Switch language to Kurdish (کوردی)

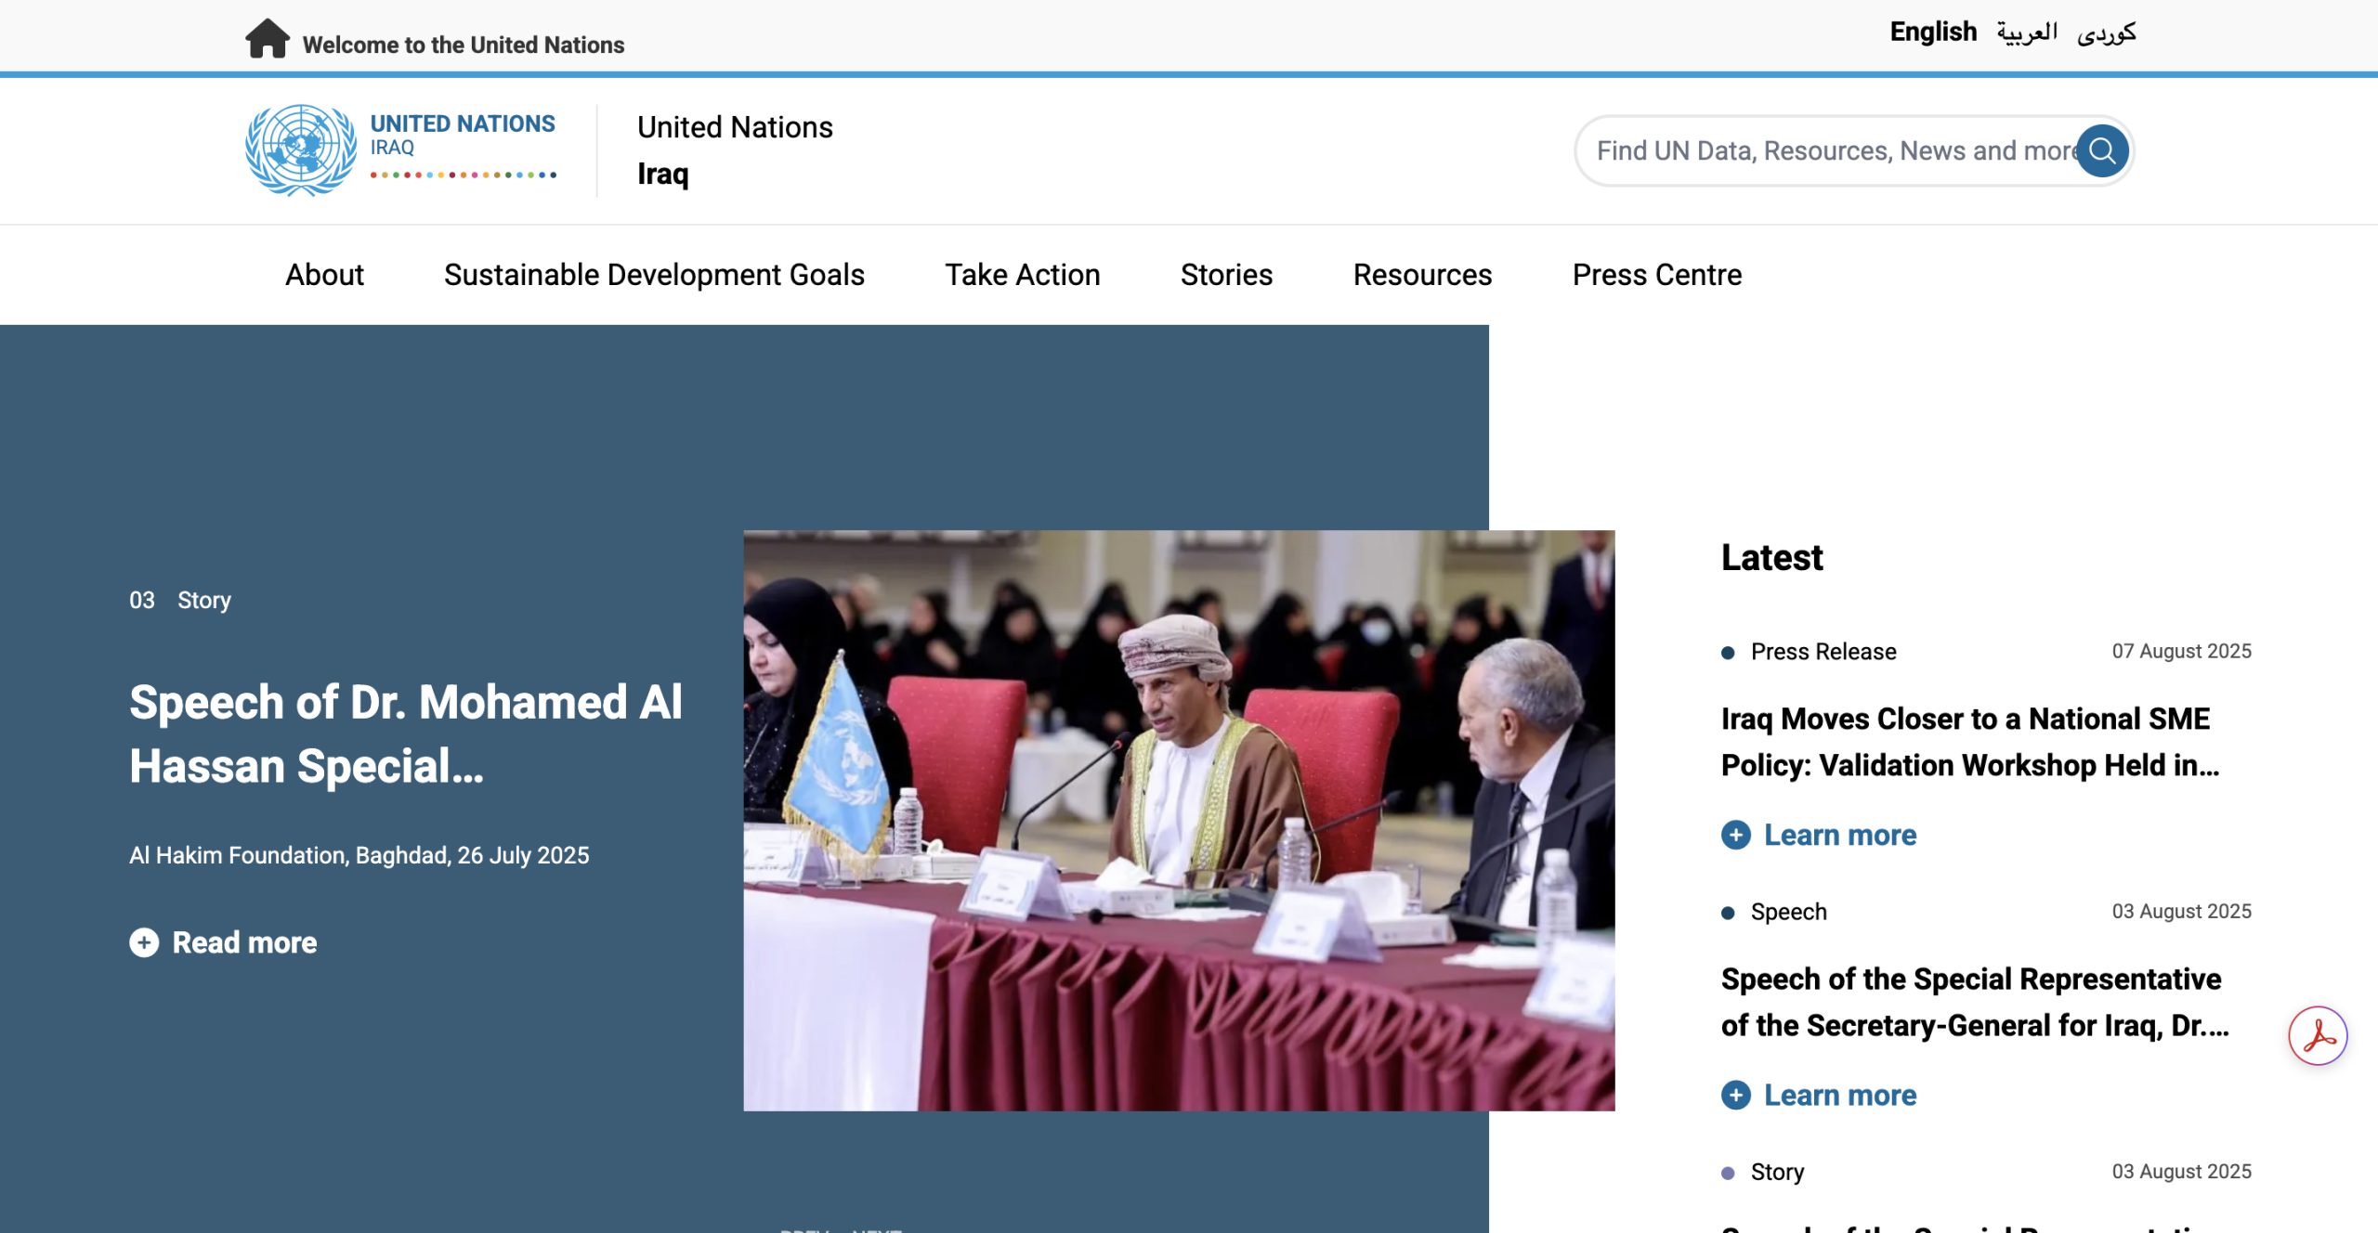tap(2107, 33)
